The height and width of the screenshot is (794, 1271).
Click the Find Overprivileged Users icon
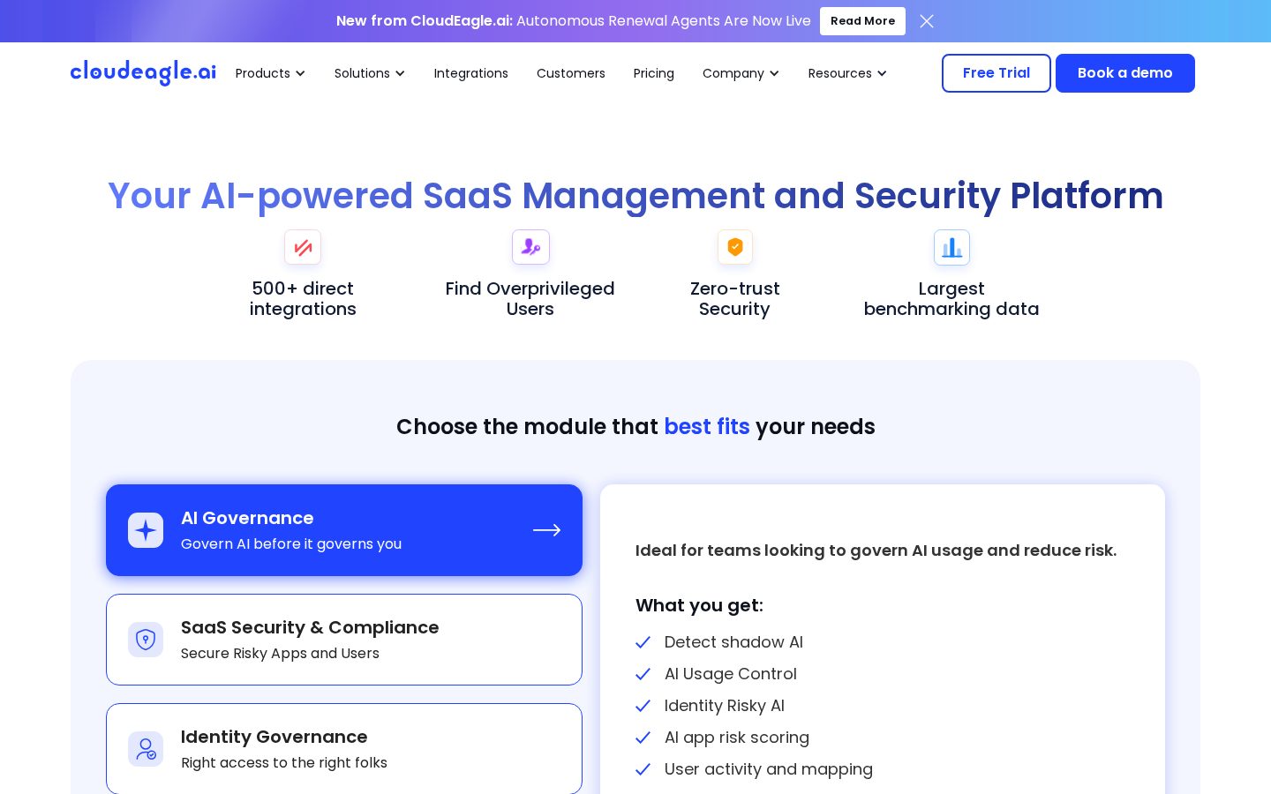click(530, 247)
